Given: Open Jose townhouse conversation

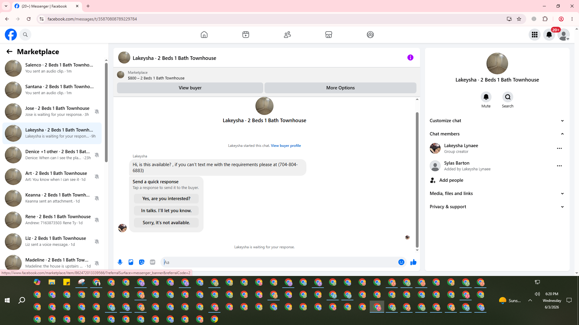Looking at the screenshot, I should 52,111.
